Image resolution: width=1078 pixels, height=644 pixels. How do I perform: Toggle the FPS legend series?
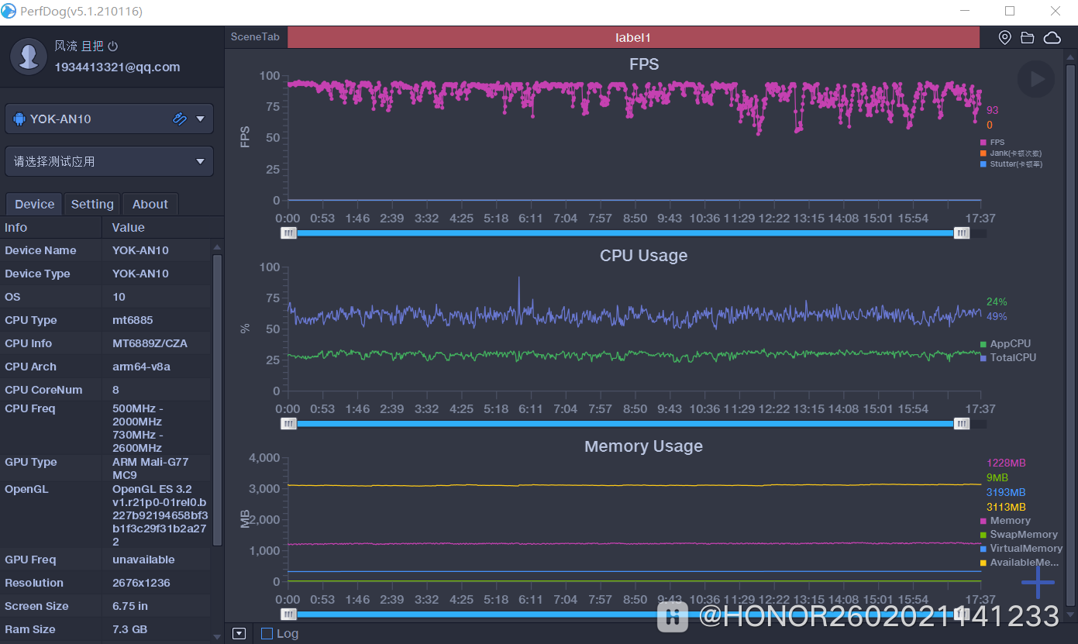point(993,143)
